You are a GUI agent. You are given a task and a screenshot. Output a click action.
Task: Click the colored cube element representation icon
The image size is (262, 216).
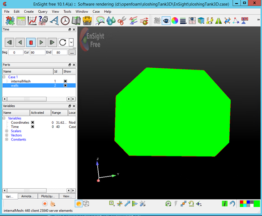pyautogui.click(x=201, y=21)
